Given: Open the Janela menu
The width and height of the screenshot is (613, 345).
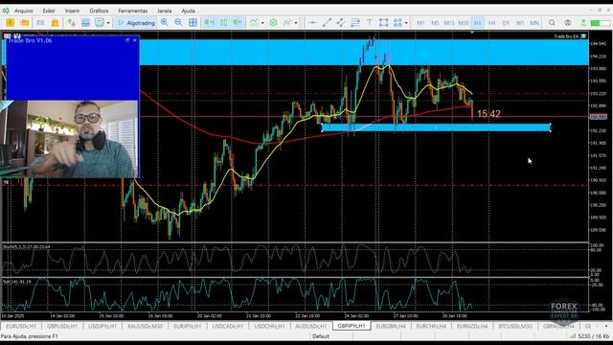Looking at the screenshot, I should pos(165,11).
